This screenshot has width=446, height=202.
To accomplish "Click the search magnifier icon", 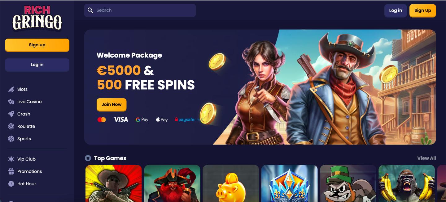I will click(90, 10).
